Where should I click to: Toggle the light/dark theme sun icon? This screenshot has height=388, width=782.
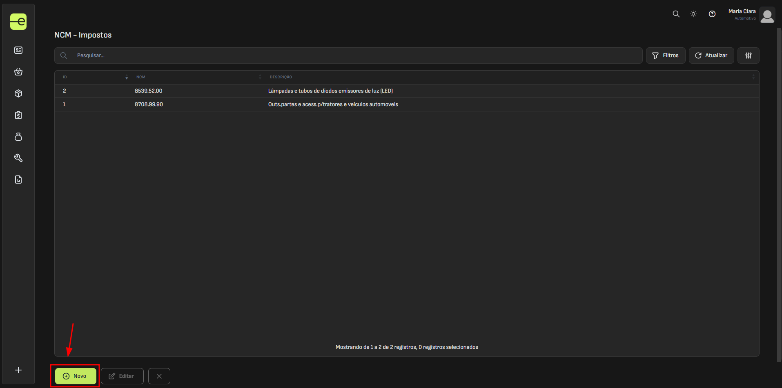693,14
